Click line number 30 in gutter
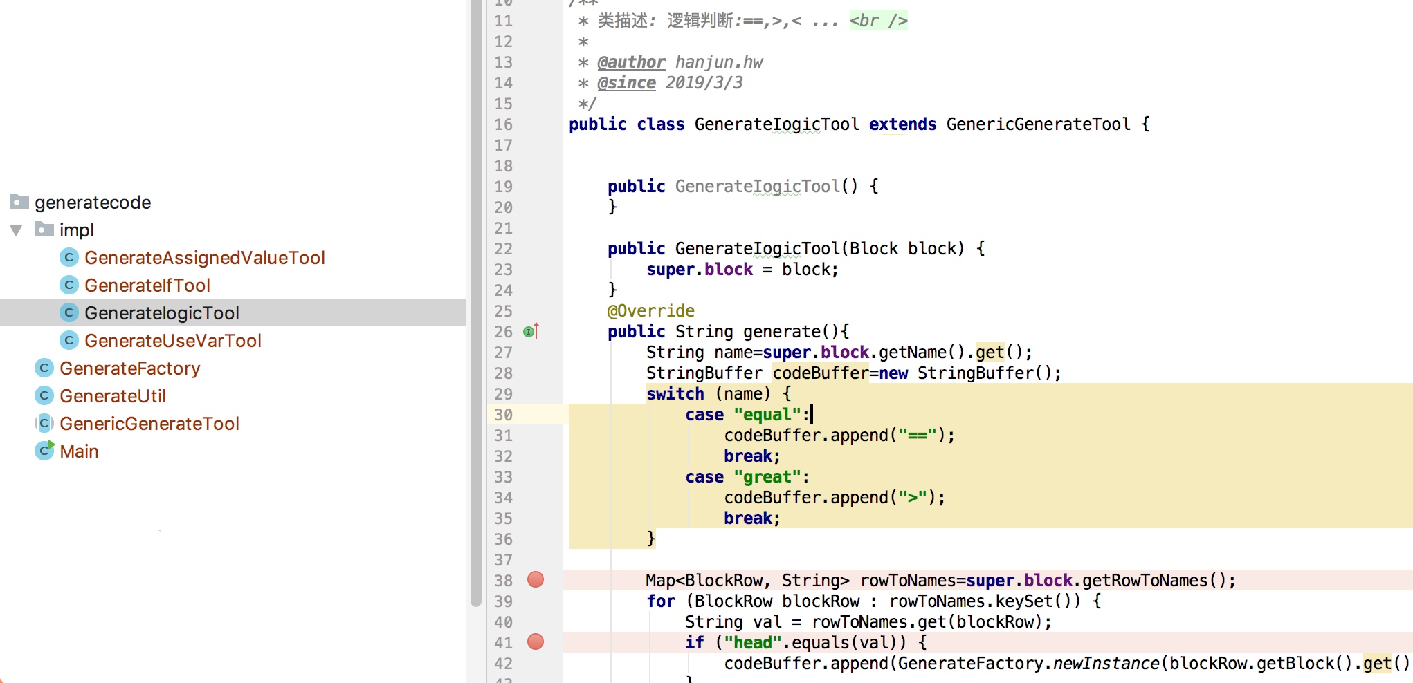 pos(503,415)
